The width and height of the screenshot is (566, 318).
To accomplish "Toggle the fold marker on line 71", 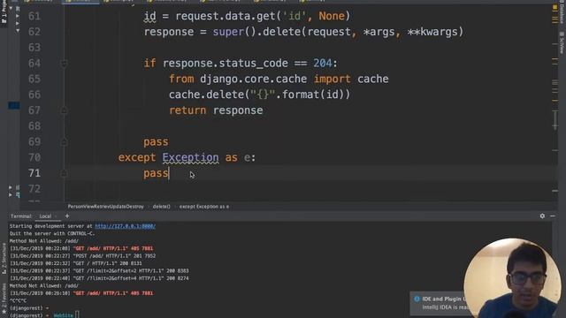I will coord(64,173).
